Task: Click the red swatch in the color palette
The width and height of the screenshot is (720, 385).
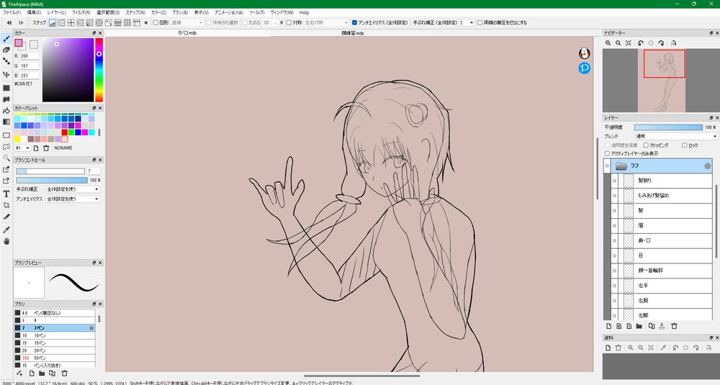Action: [65, 132]
